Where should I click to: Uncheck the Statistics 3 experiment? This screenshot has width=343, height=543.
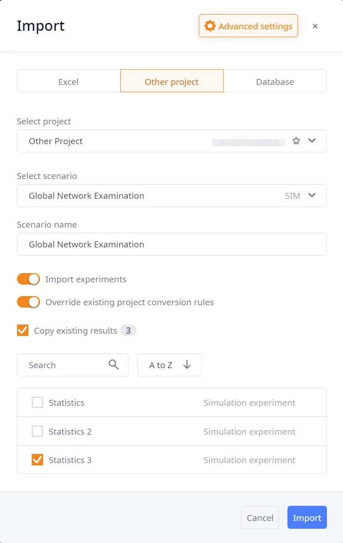(37, 460)
